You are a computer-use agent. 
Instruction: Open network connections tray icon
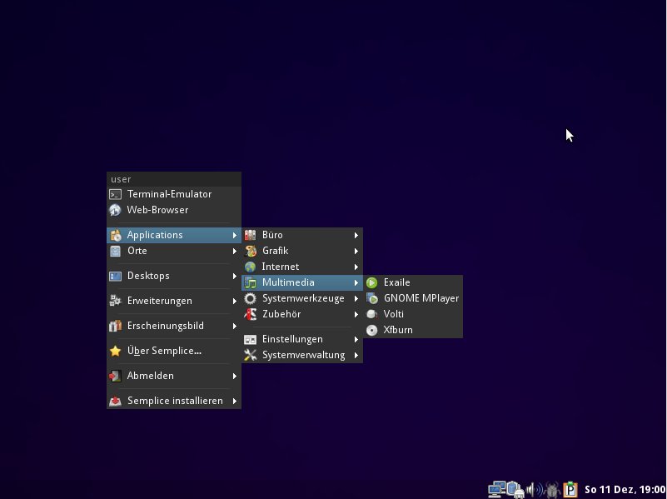[496, 490]
